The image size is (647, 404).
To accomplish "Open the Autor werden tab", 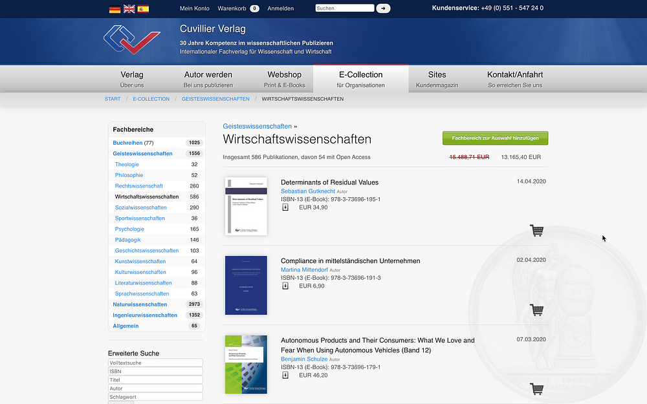I will click(x=208, y=79).
